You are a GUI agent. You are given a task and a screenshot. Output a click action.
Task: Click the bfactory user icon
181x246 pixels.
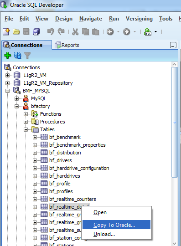point(26,106)
